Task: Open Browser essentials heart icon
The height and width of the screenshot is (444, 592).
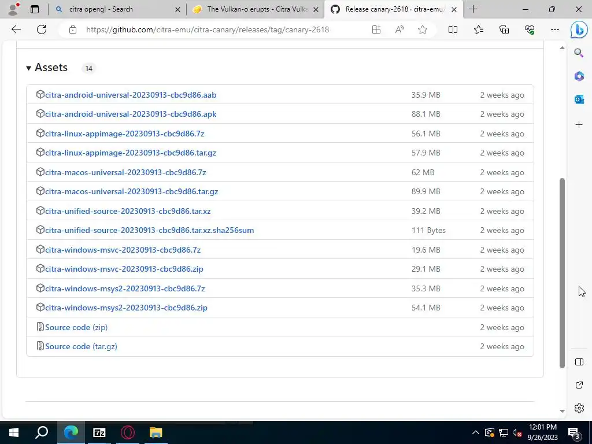Action: pos(530,29)
